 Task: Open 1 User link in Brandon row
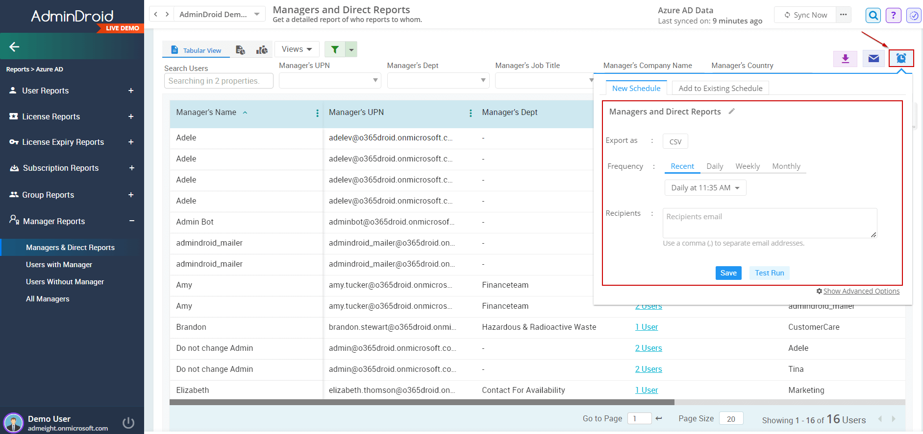(x=647, y=327)
